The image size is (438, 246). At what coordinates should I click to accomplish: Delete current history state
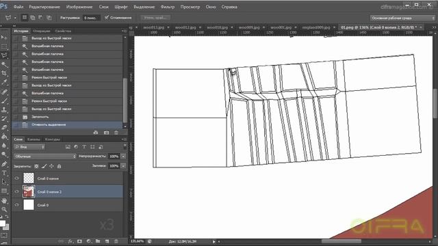[x=116, y=133]
